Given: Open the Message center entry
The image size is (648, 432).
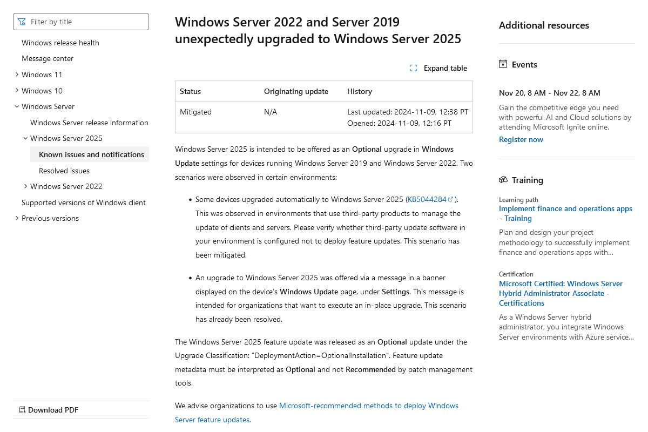Looking at the screenshot, I should point(48,58).
